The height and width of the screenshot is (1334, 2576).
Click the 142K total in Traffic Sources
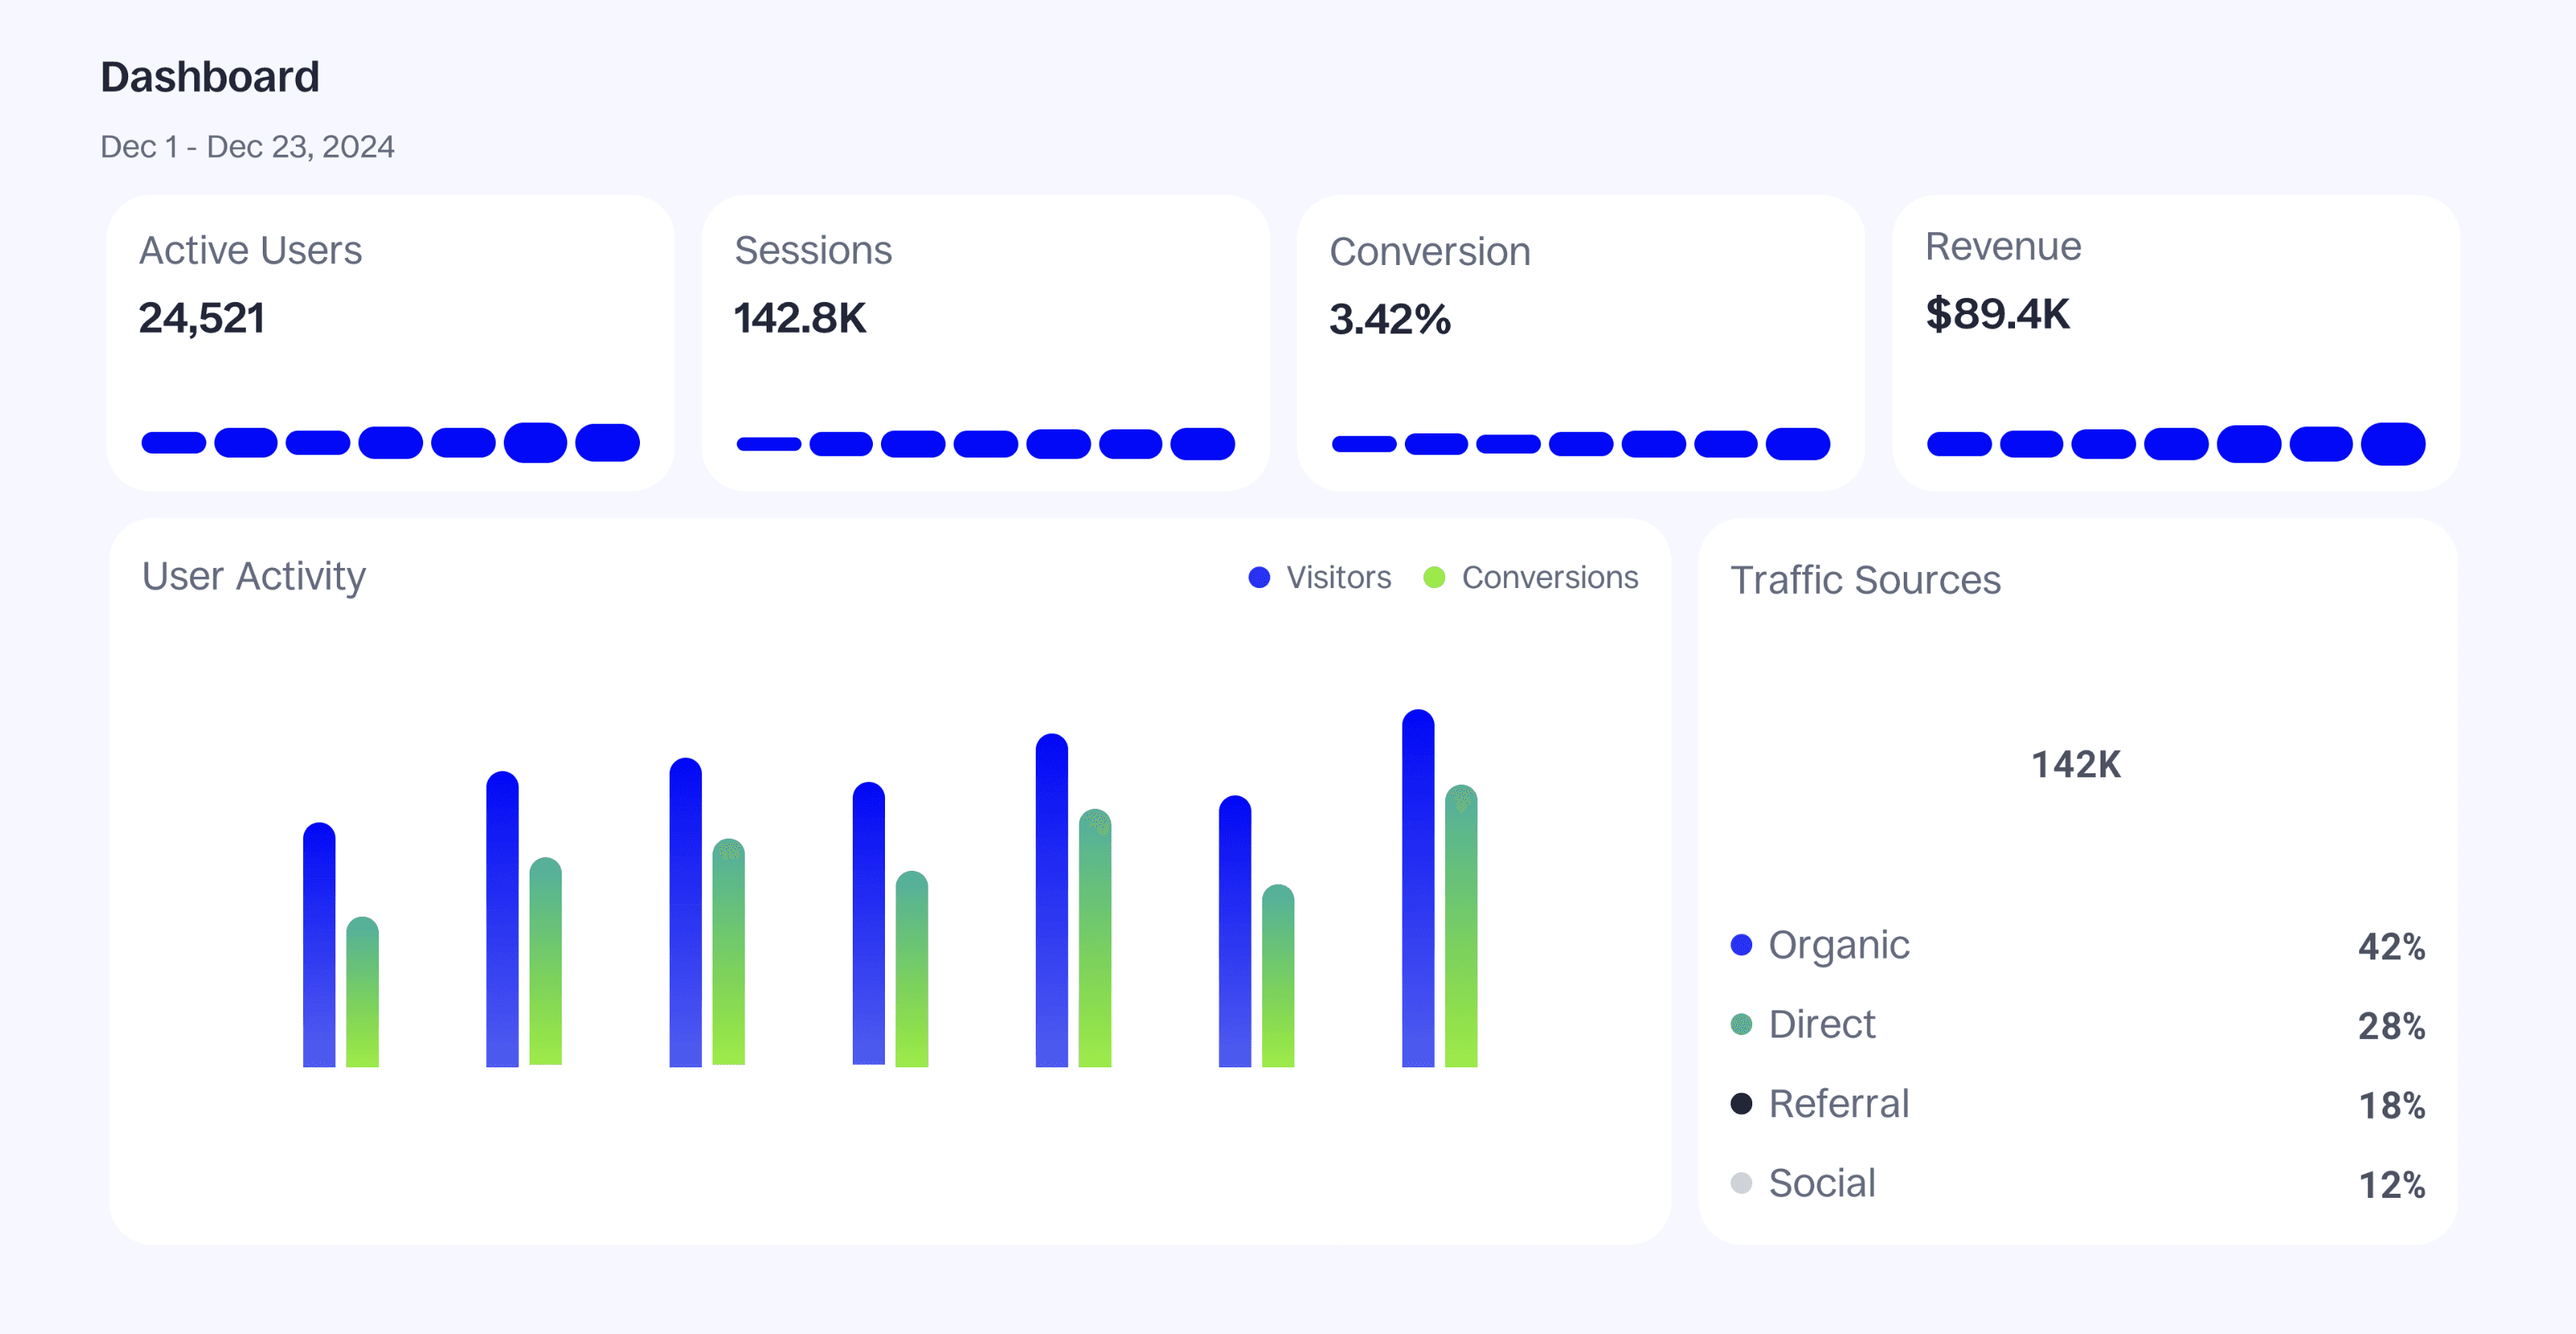coord(2076,764)
